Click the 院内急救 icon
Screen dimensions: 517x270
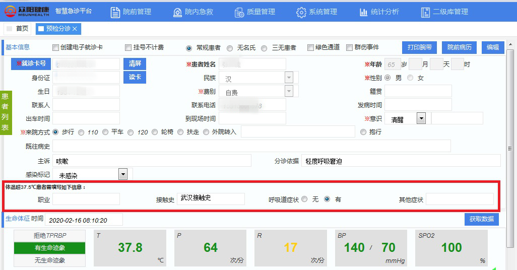(x=177, y=13)
